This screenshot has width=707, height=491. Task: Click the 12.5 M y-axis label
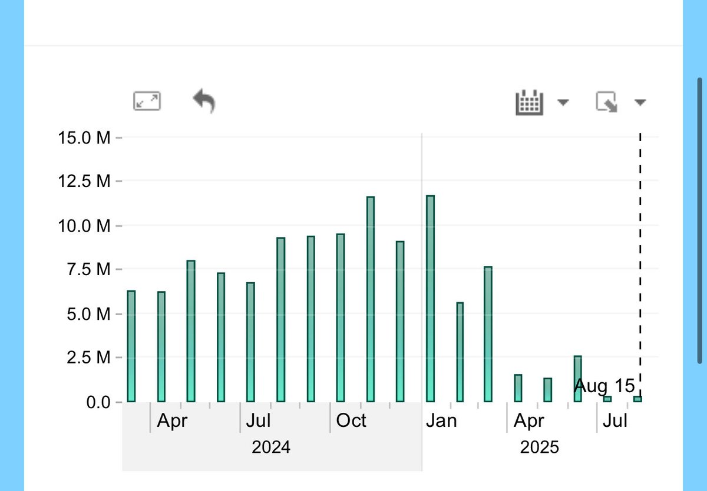[x=84, y=182]
